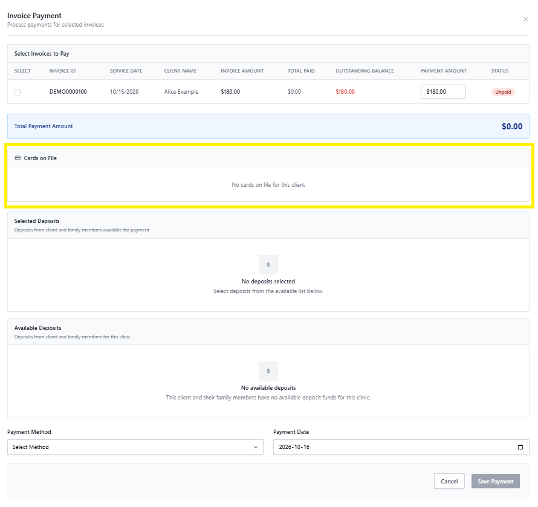Click the card icon beside Cards on File
538x507 pixels.
click(18, 158)
